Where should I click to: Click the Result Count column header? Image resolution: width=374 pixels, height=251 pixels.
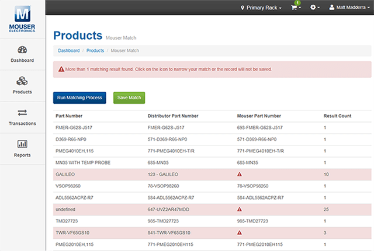pyautogui.click(x=337, y=116)
